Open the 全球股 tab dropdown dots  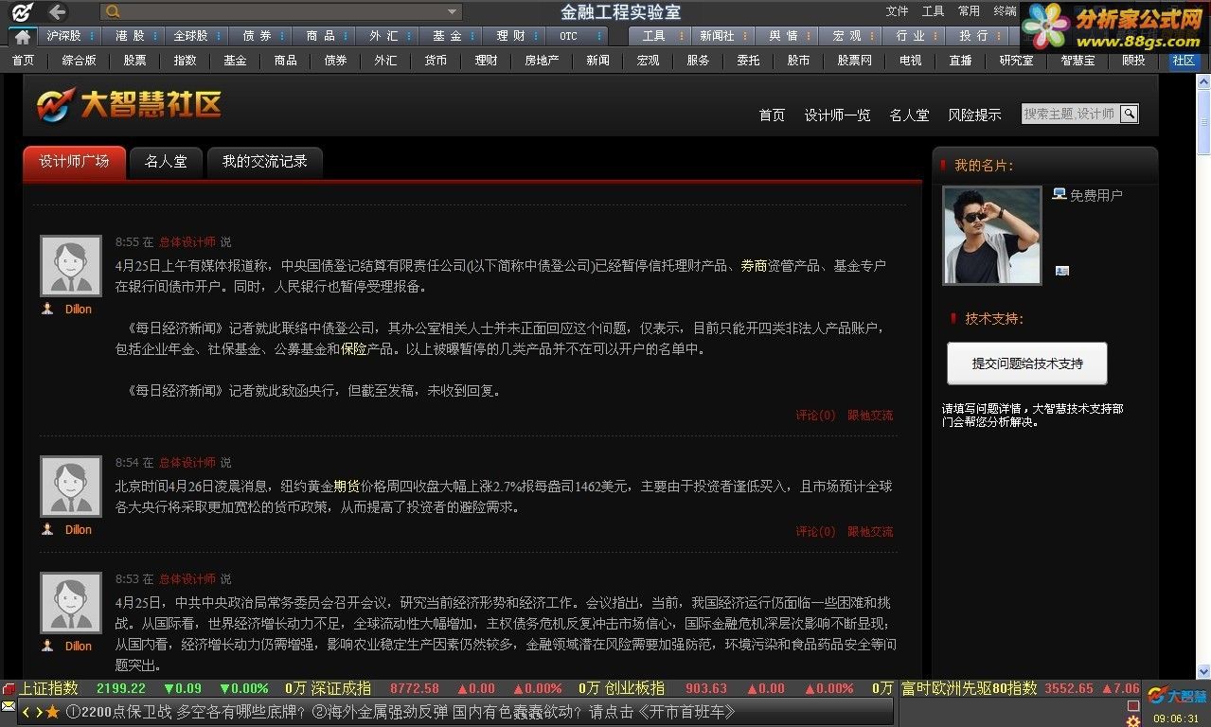click(219, 36)
